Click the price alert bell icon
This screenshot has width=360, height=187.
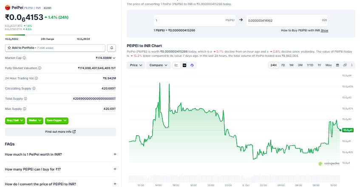coord(112,48)
